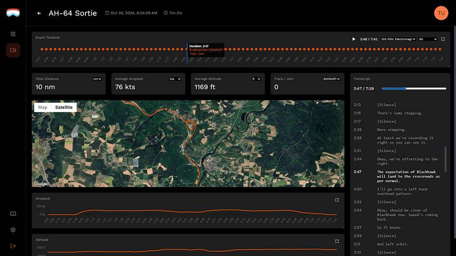Image resolution: width=456 pixels, height=256 pixels.
Task: Expand the Altitude chart to fullscreen
Action: click(x=337, y=241)
